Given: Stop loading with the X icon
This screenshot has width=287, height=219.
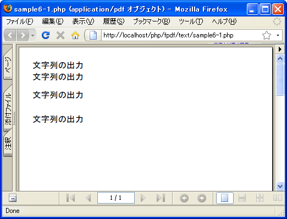Looking at the screenshot, I should point(60,35).
